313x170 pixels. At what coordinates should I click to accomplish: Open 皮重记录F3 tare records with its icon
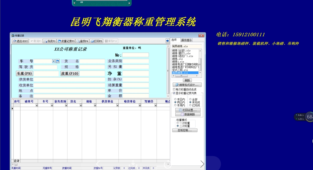[60, 41]
